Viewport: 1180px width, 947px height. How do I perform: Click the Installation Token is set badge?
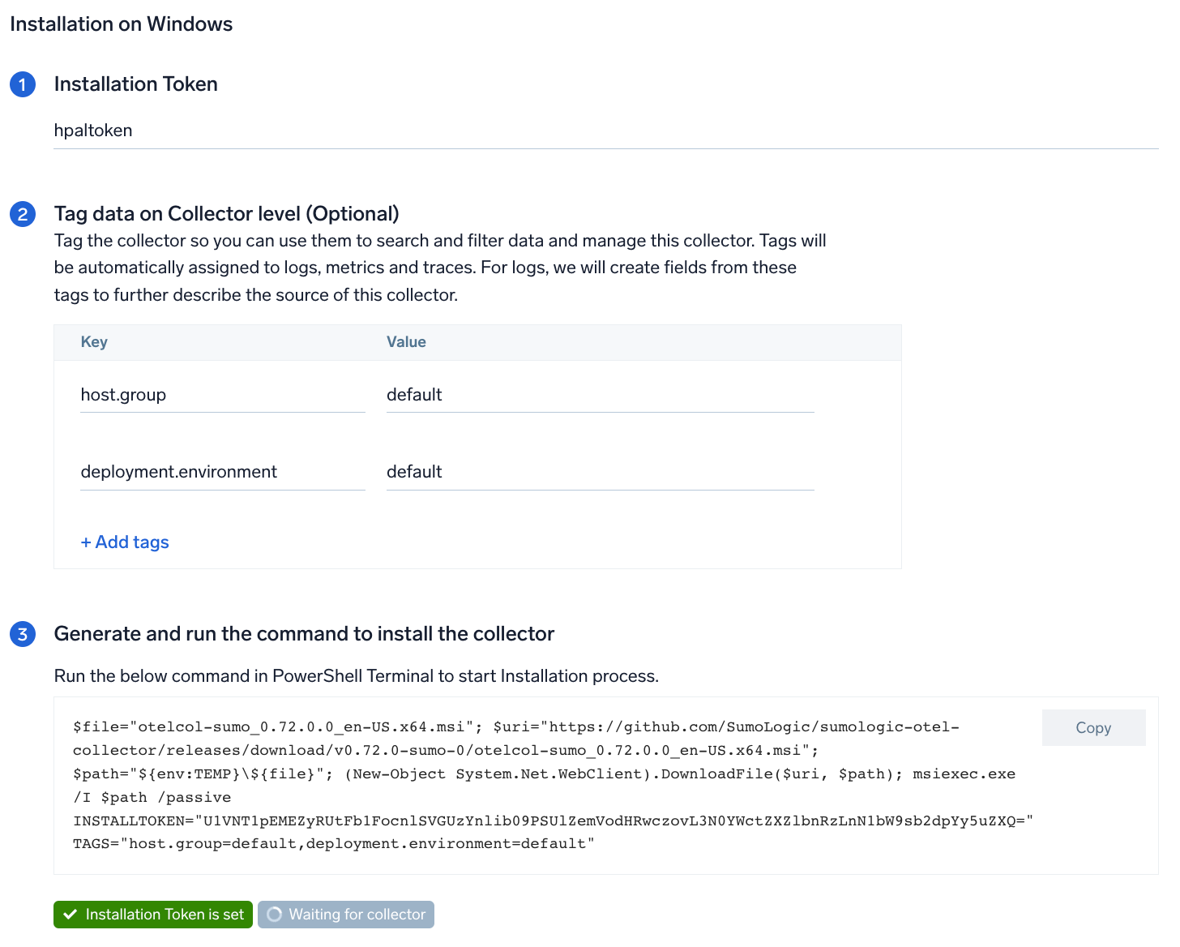click(x=153, y=915)
